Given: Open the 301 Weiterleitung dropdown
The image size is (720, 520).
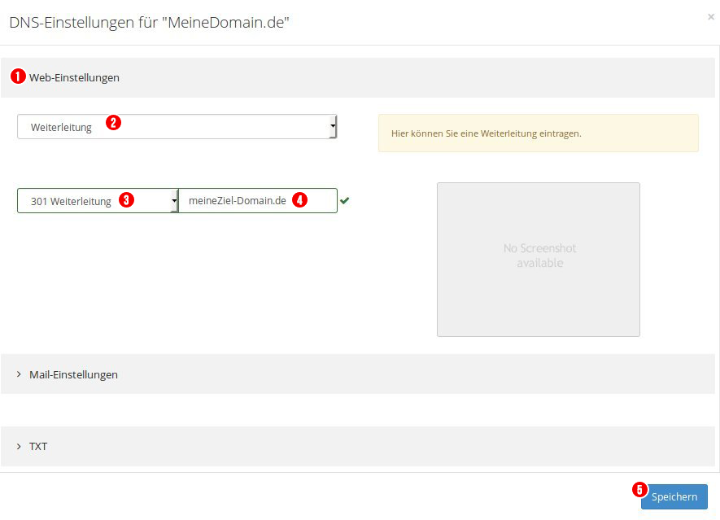Looking at the screenshot, I should (x=98, y=201).
